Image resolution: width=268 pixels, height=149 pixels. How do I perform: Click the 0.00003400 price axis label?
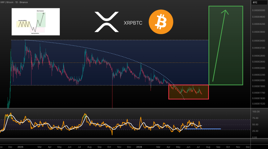259,41
